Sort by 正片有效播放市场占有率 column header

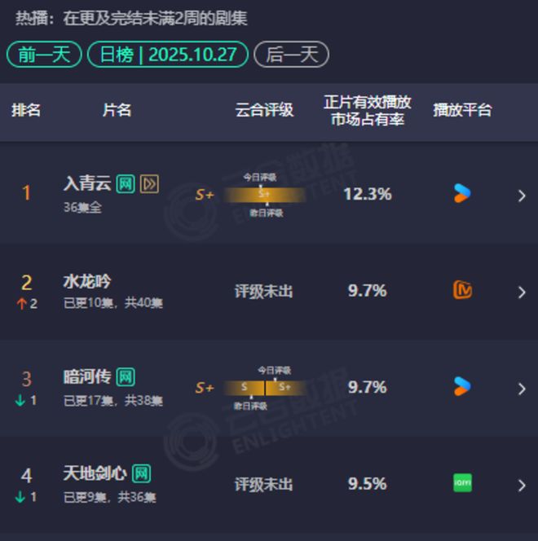pos(368,111)
